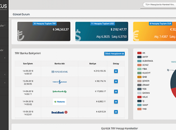Image resolution: width=176 pixels, height=130 pixels.
Task: Toggle AK legend item in chart
Action: (141, 53)
